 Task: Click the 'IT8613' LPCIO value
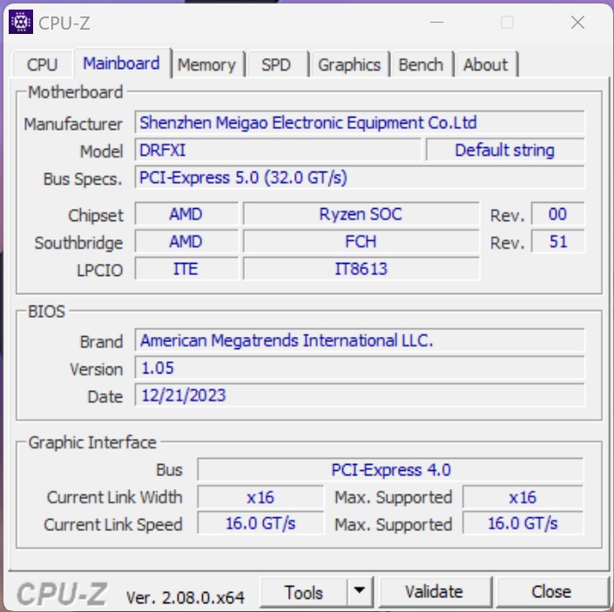point(361,268)
